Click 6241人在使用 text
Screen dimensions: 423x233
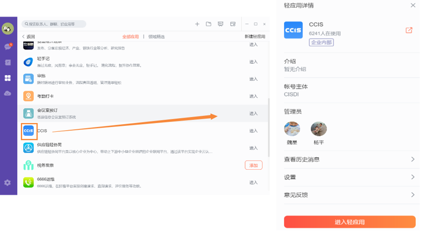coord(325,34)
